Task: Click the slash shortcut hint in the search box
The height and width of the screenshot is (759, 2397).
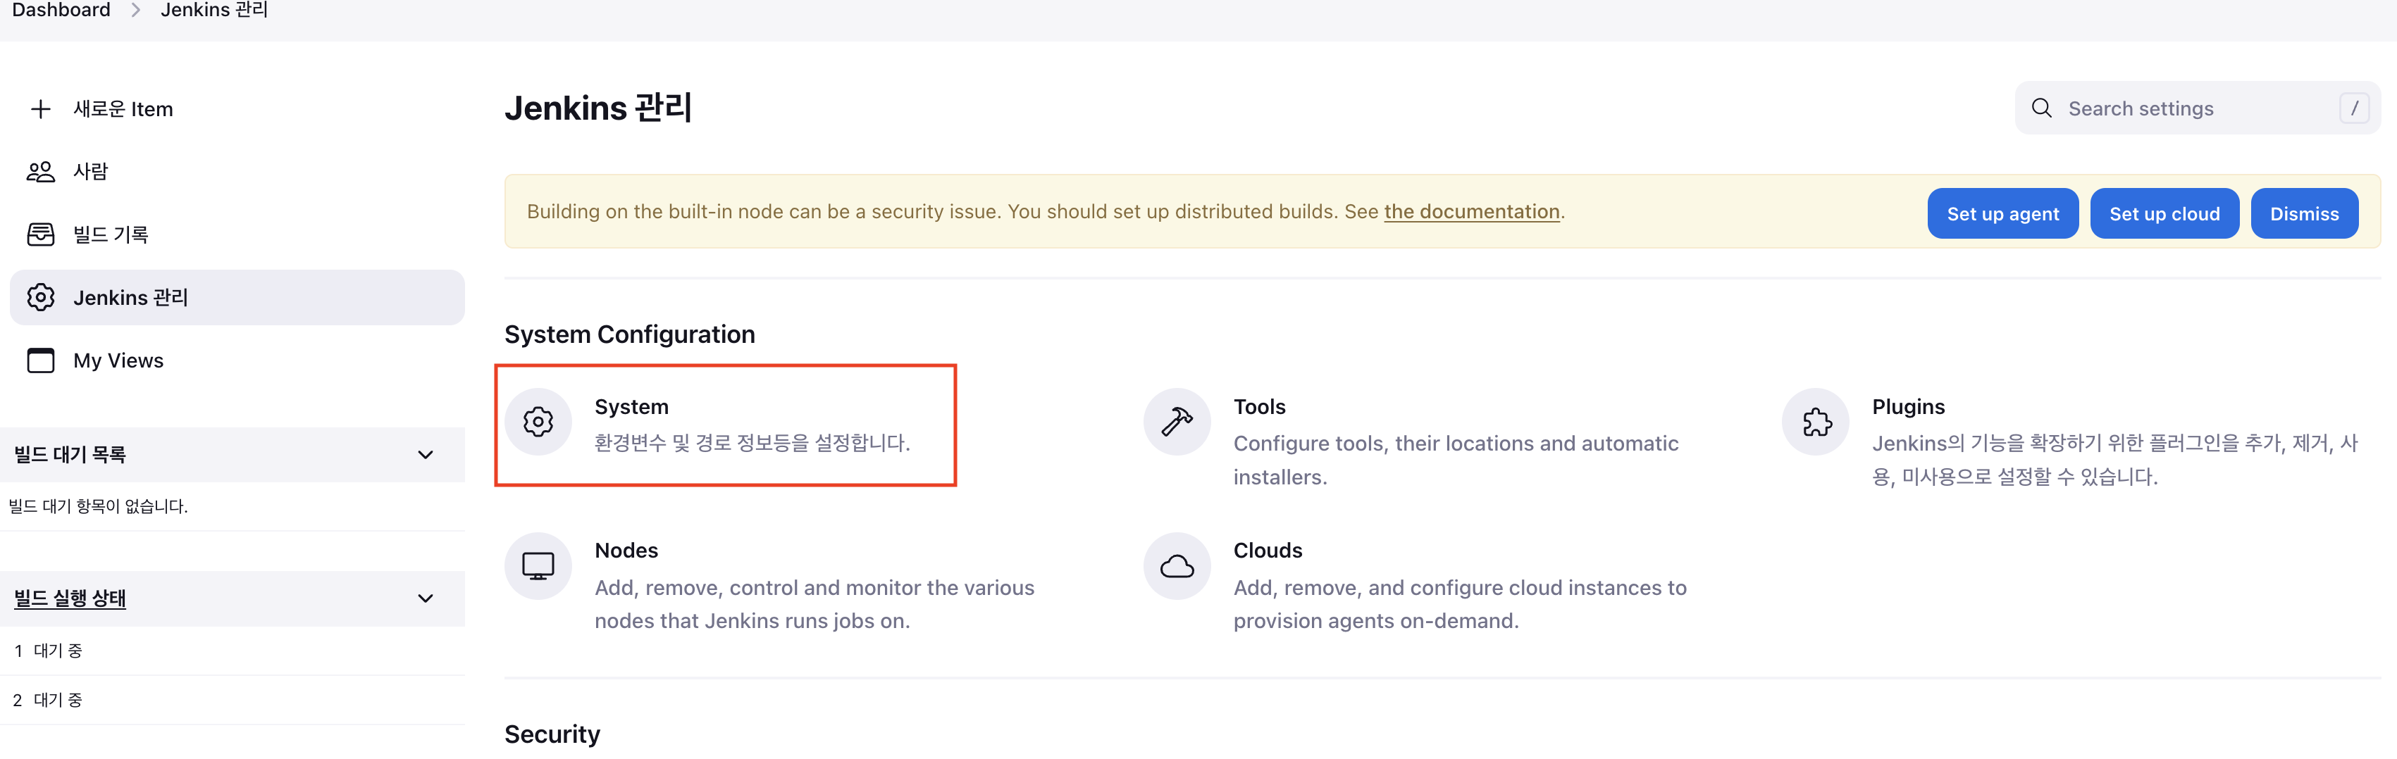Action: 2355,108
